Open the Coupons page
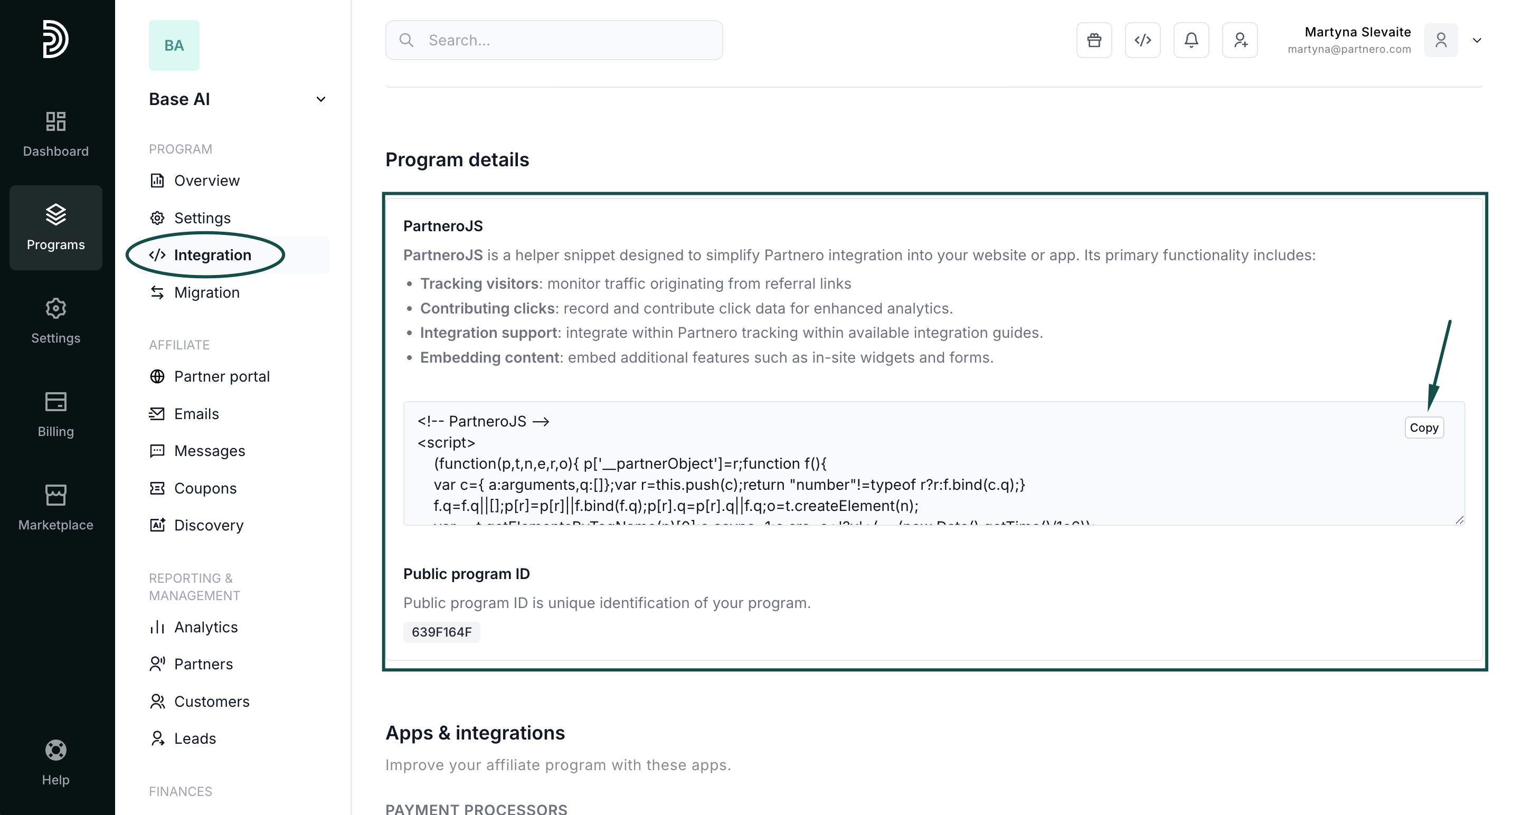Image resolution: width=1513 pixels, height=815 pixels. pos(205,489)
